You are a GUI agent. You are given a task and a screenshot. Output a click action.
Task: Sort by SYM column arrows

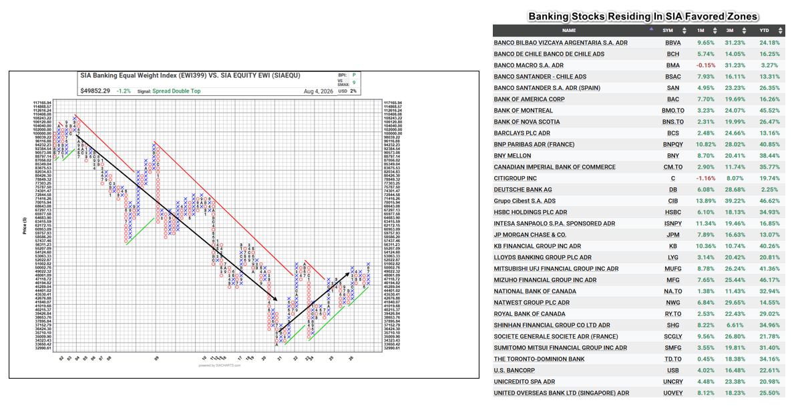[684, 31]
